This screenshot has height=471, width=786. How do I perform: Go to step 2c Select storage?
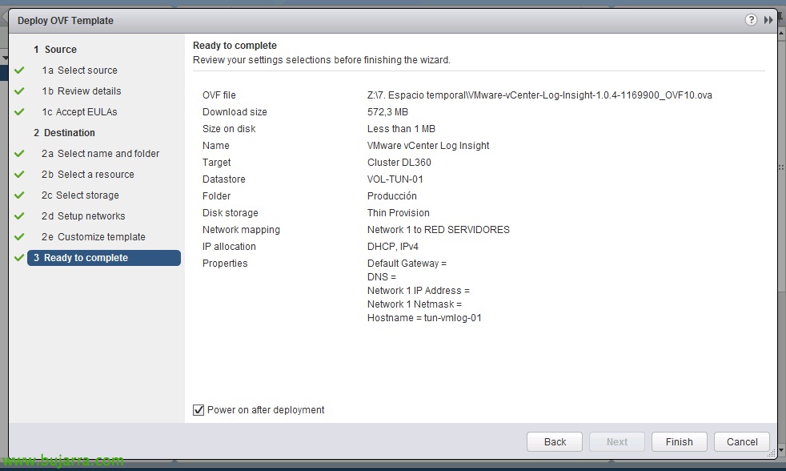pyautogui.click(x=80, y=195)
